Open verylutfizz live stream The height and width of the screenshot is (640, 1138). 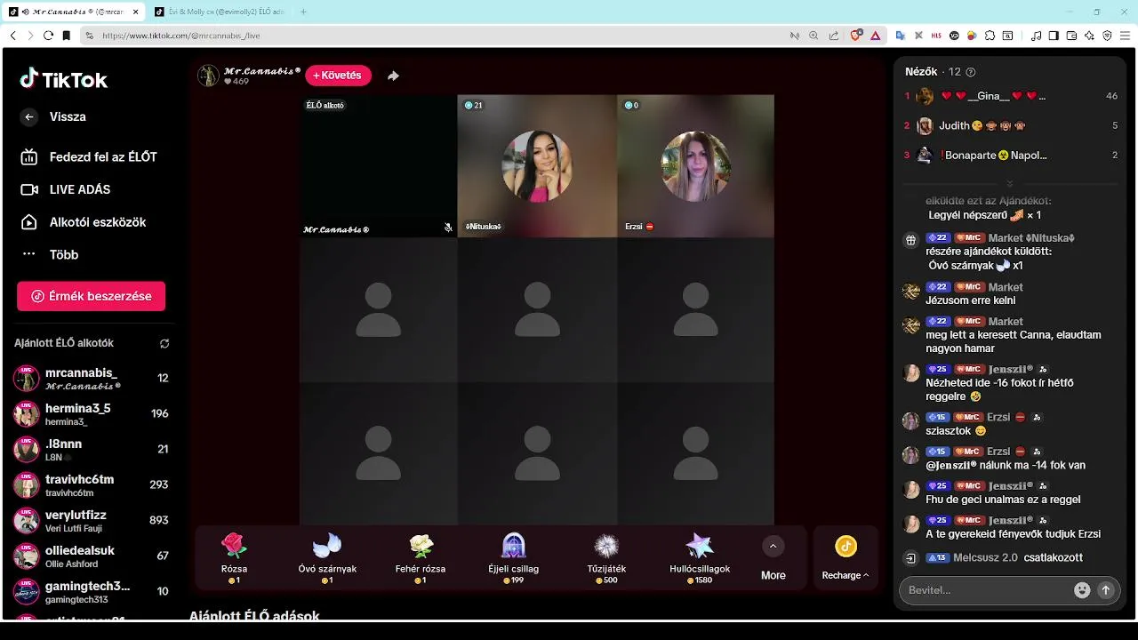[x=91, y=521]
